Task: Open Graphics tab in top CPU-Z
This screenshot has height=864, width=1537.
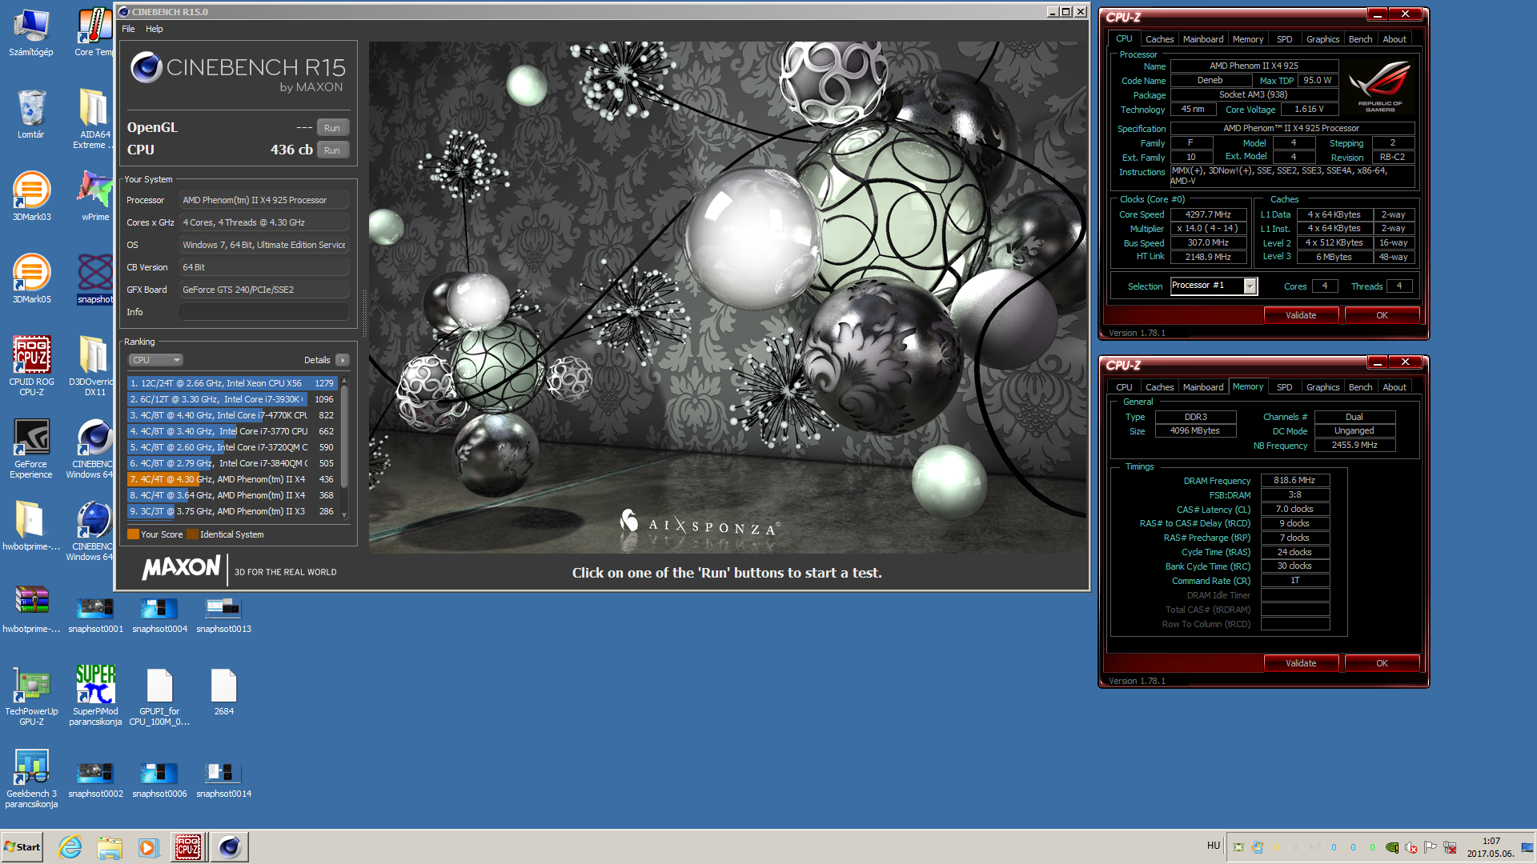Action: click(1322, 39)
